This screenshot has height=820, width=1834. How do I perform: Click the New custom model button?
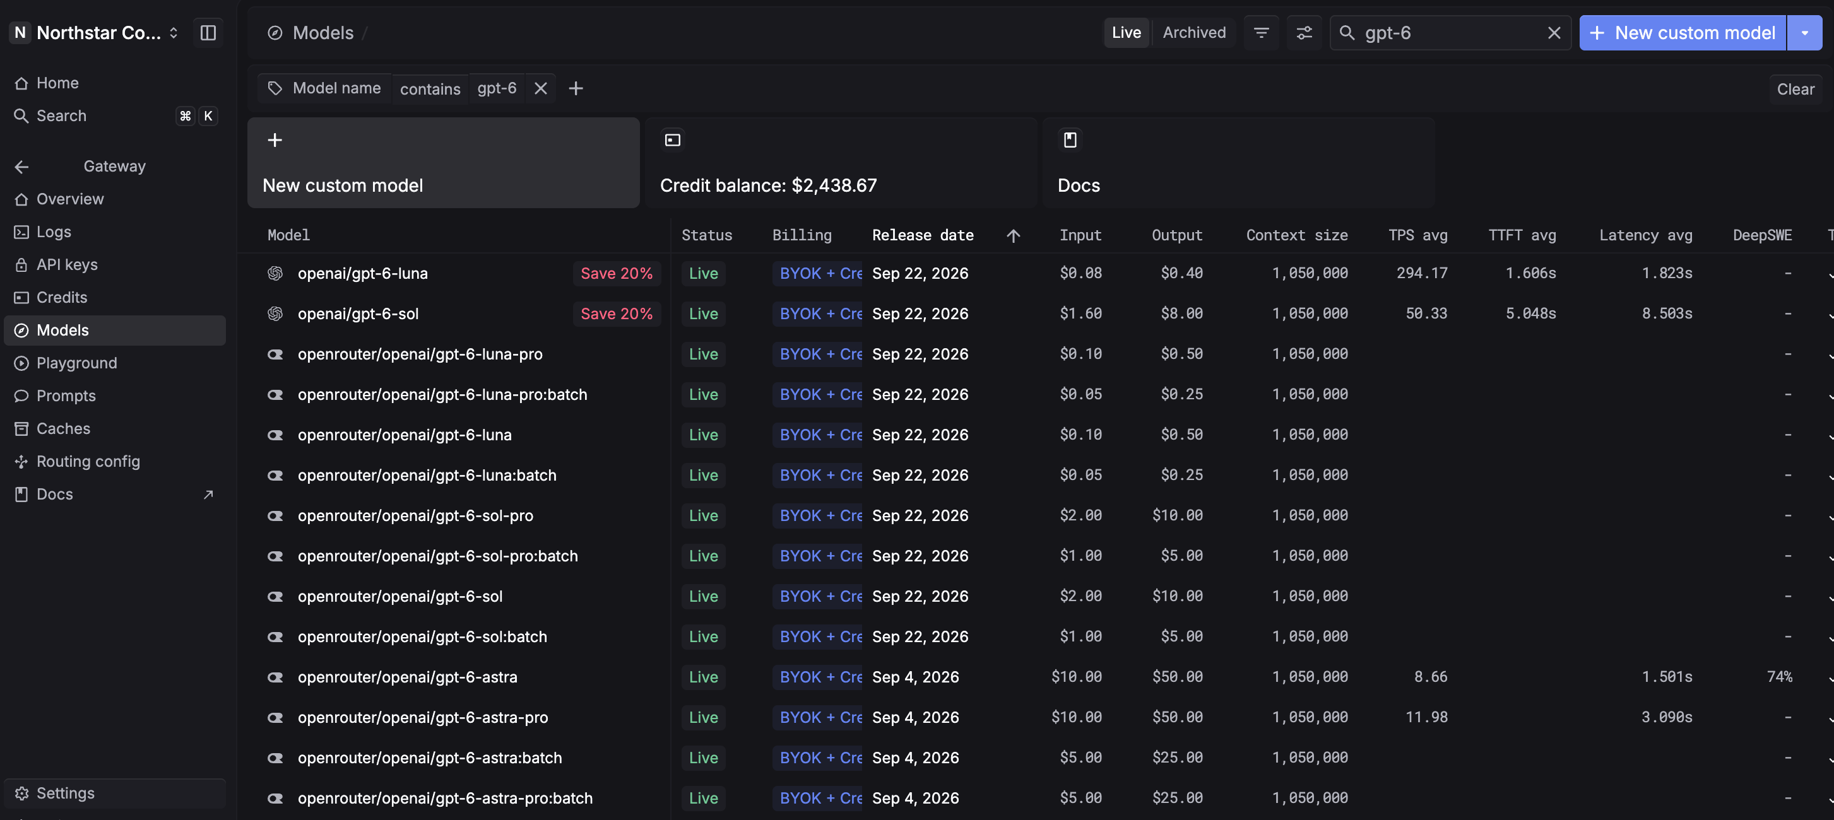coord(1683,33)
